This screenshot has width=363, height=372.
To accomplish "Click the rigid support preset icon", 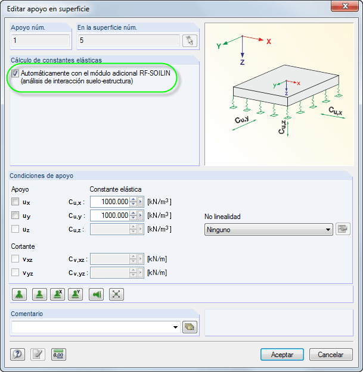I will click(39, 295).
